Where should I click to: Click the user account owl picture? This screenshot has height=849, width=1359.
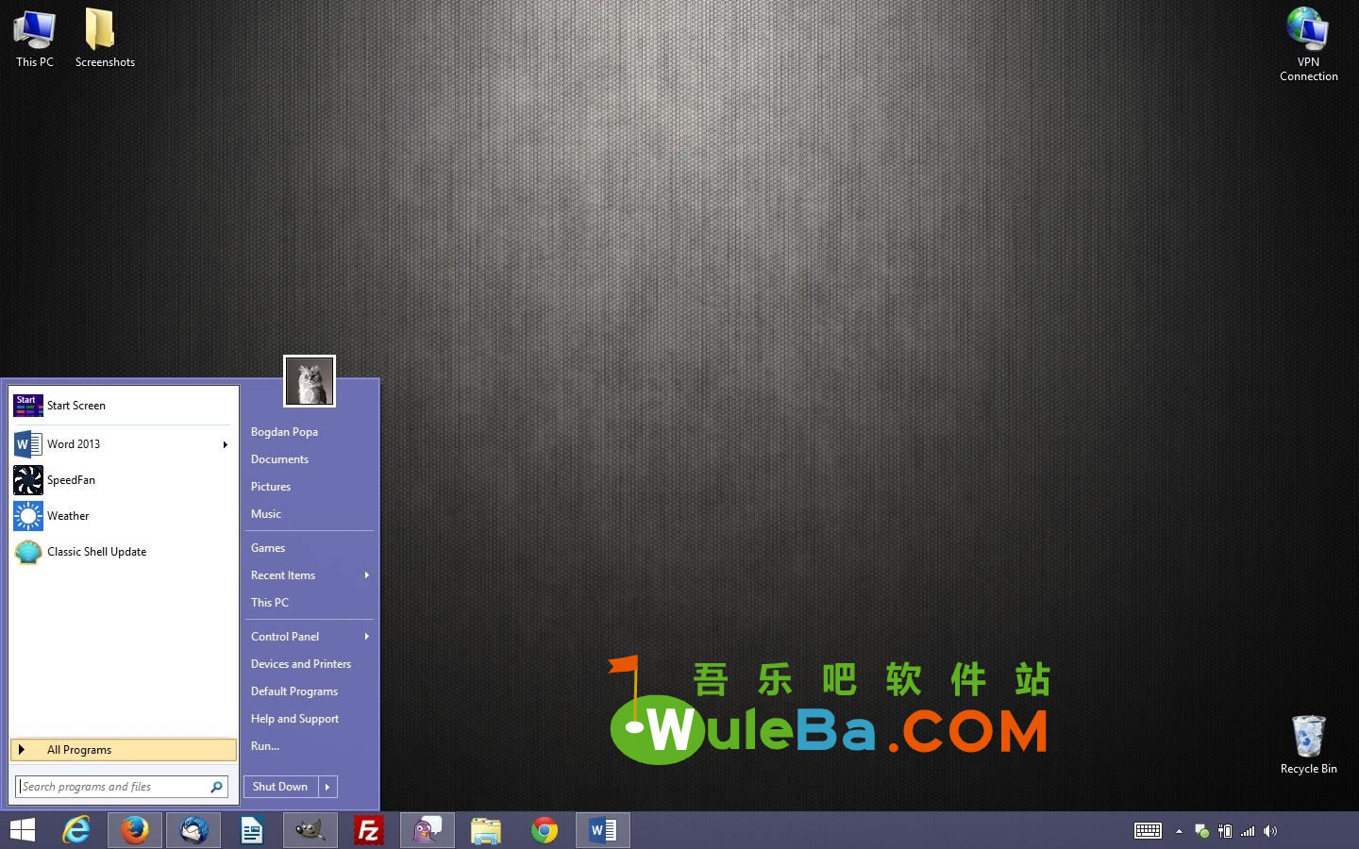(x=310, y=381)
